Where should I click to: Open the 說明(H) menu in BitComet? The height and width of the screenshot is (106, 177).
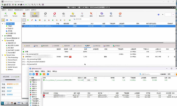(34, 10)
